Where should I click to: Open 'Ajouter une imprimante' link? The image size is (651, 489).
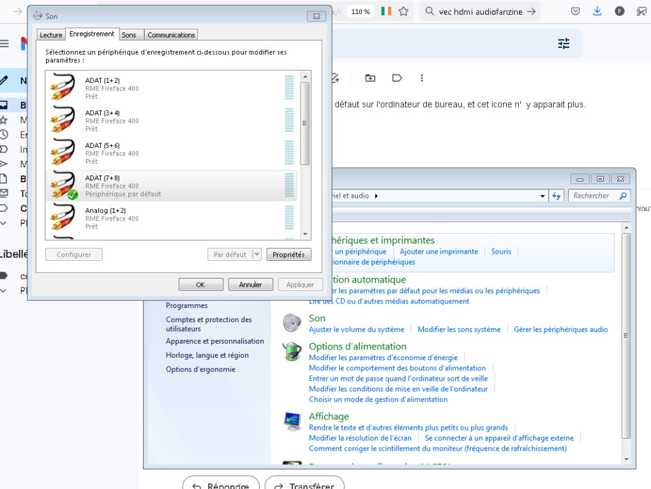point(439,251)
